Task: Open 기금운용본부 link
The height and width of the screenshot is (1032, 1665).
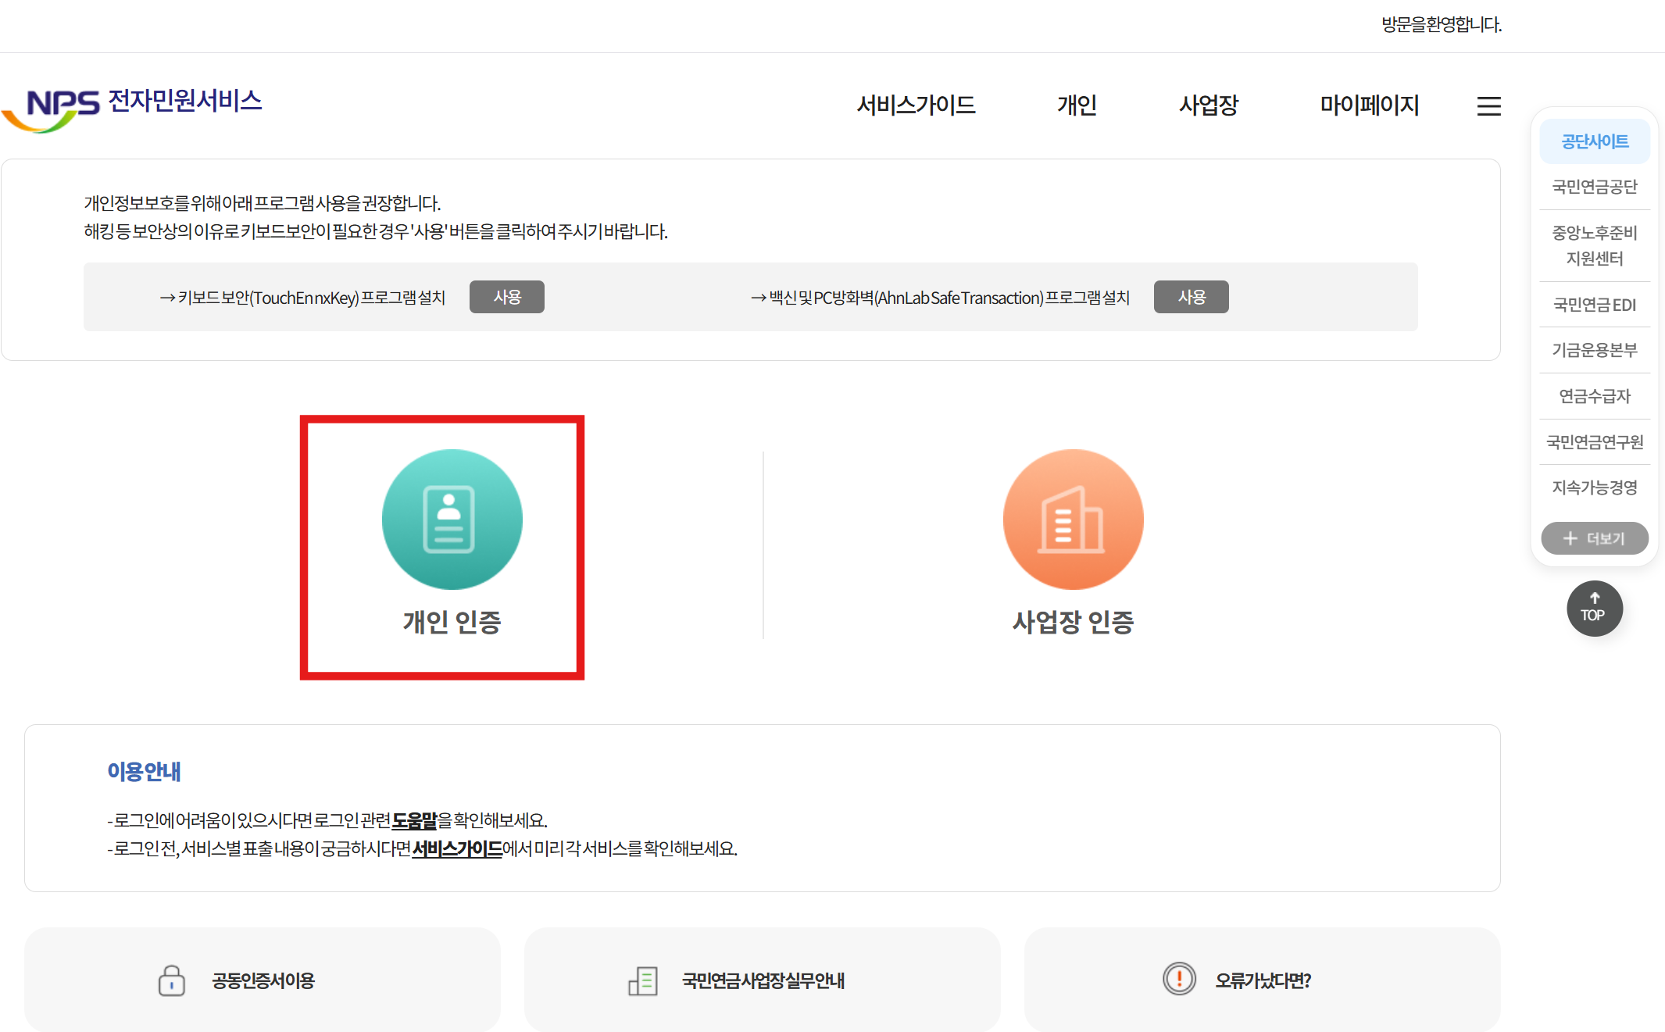Action: [1594, 350]
